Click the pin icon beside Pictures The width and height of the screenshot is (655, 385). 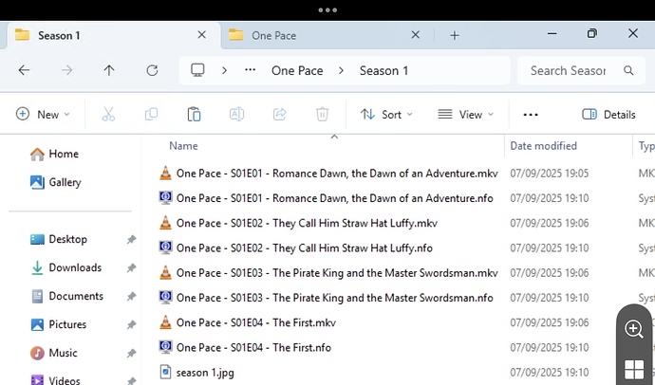(x=131, y=324)
